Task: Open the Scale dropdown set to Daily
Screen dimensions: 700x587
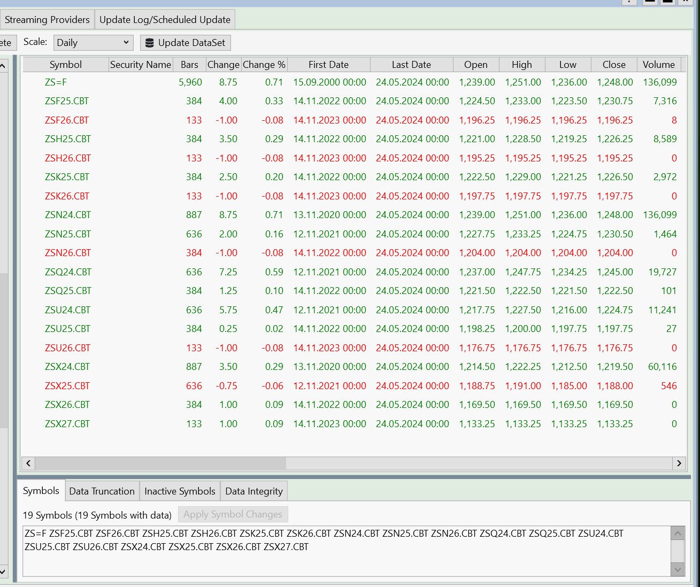Action: (93, 43)
